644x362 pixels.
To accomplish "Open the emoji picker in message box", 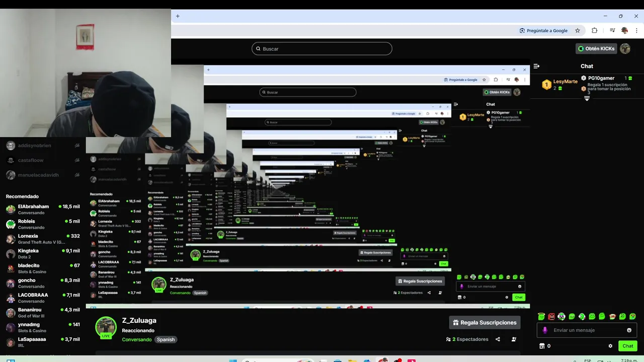I will 629,330.
